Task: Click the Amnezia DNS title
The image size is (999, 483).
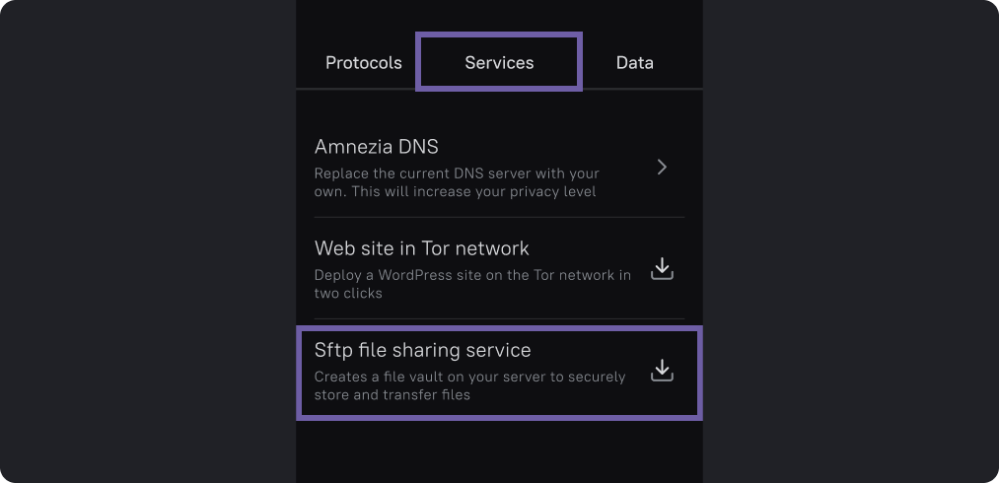Action: click(376, 147)
